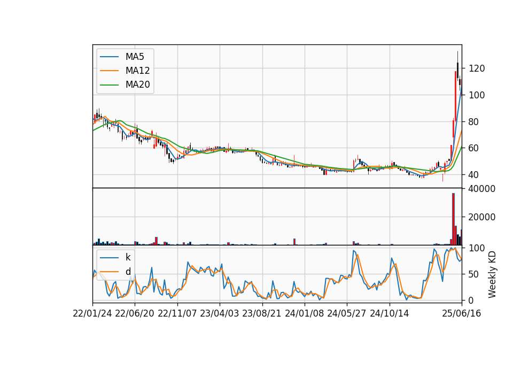Click the 22/01/24 date tick label
This screenshot has height=369, width=513.
tap(92, 313)
